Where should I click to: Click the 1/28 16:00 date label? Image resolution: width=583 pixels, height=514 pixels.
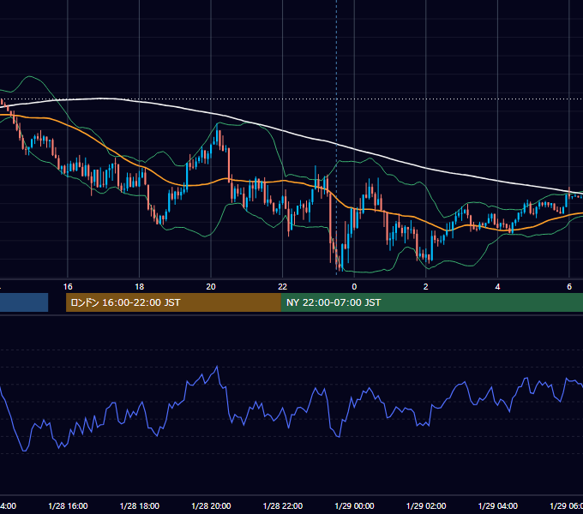[68, 505]
